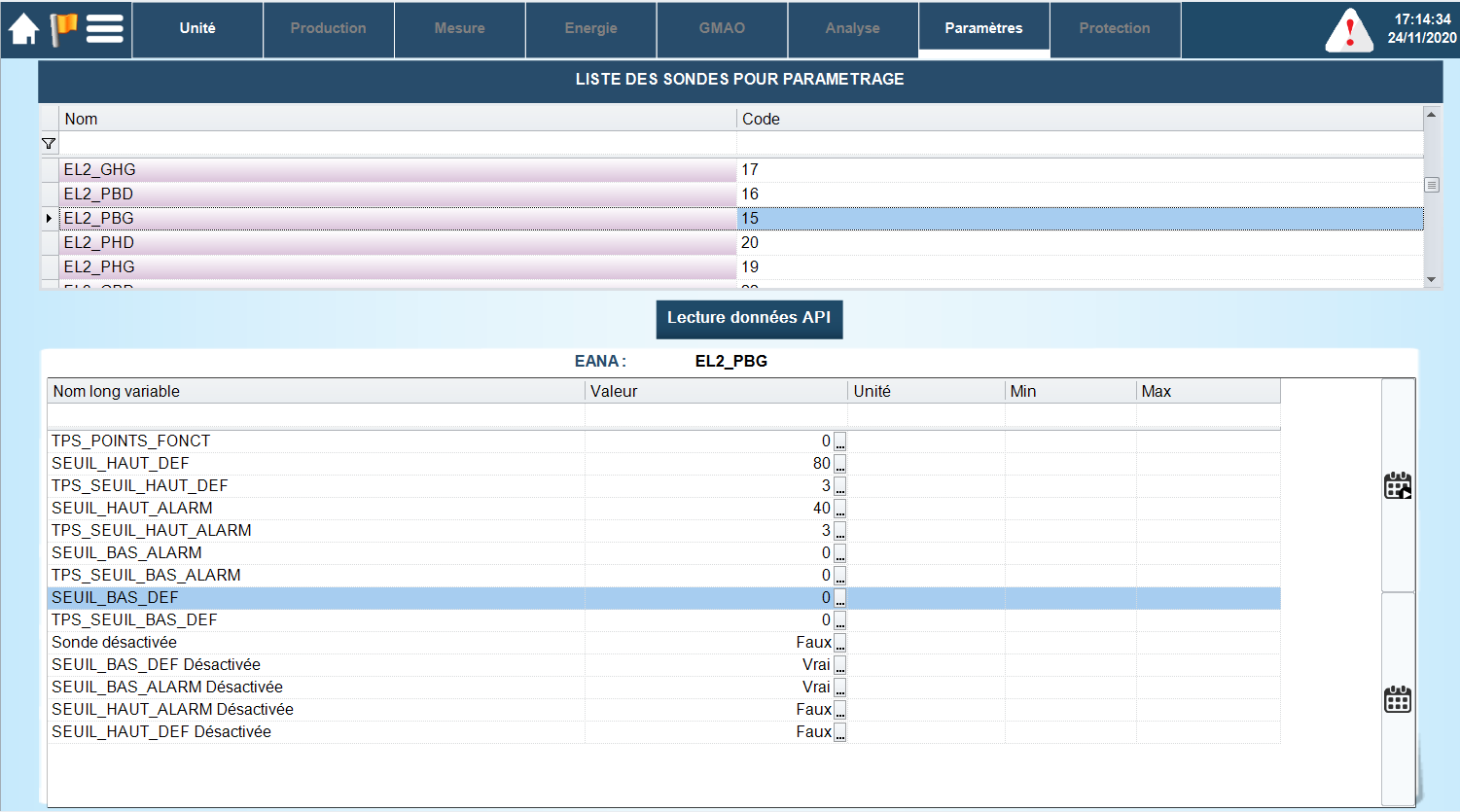Select the row indicator arrow beside EL2_PBG
Viewport: 1460px width, 812px height.
pyautogui.click(x=49, y=219)
